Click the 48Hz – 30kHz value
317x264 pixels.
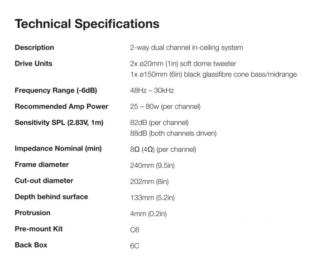pos(152,90)
